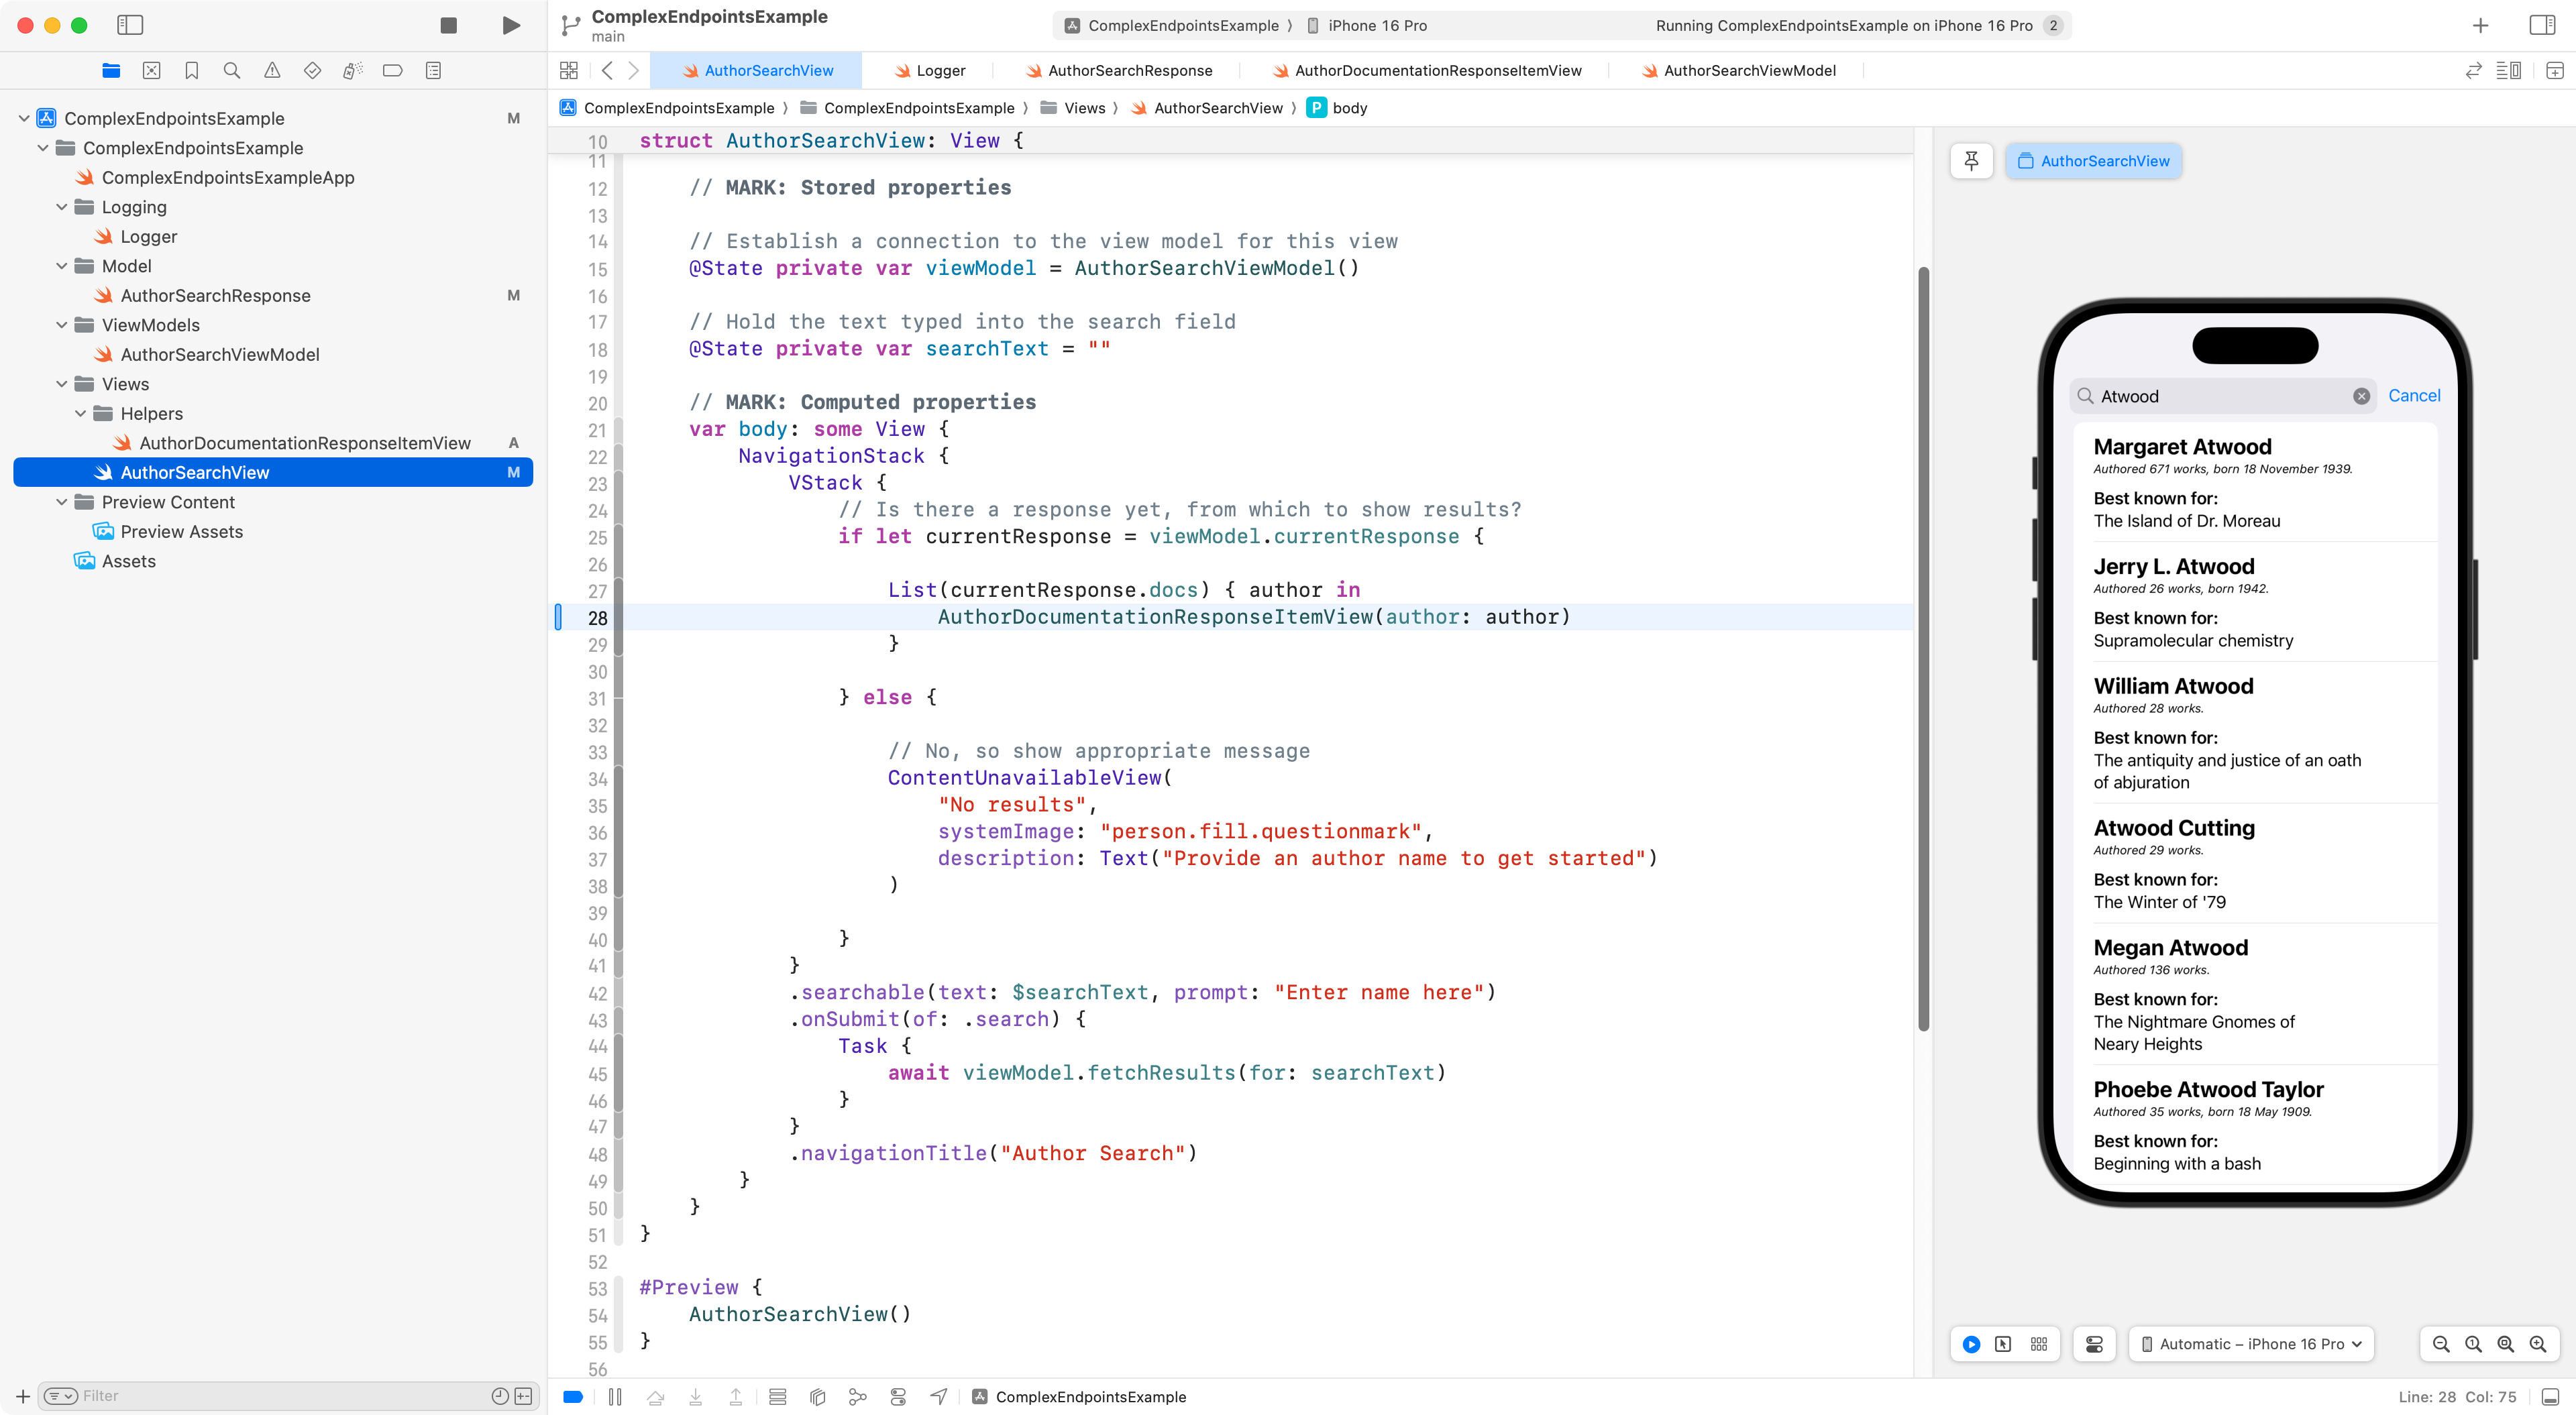Click Cancel in the preview search bar
Screen dimensions: 2576x1415
tap(2413, 396)
